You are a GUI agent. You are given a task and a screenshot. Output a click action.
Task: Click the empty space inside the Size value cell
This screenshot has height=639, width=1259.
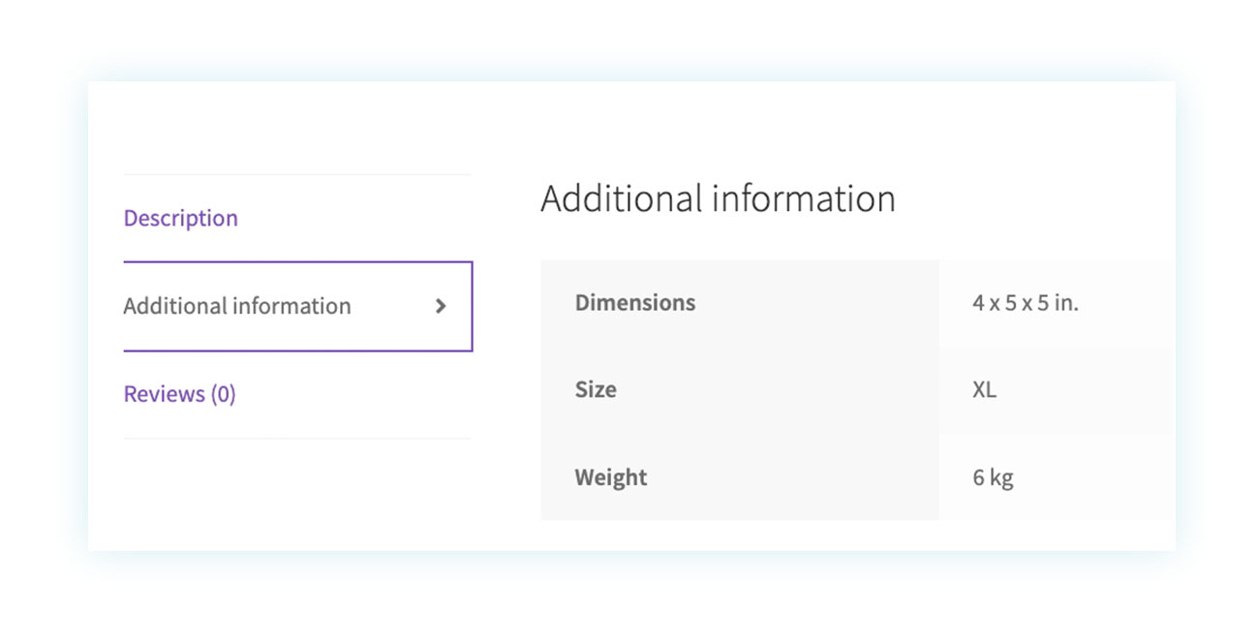click(x=1085, y=390)
